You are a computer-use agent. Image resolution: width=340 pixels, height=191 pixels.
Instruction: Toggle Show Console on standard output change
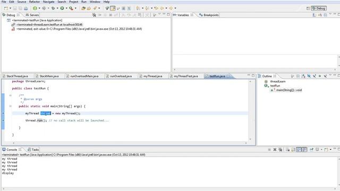click(299, 150)
